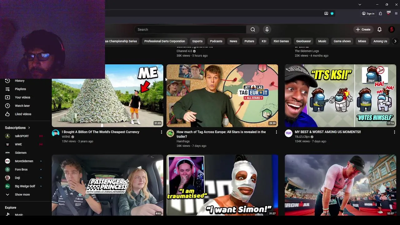Click the Create video button
Viewport: 400px width, 225px height.
[363, 29]
